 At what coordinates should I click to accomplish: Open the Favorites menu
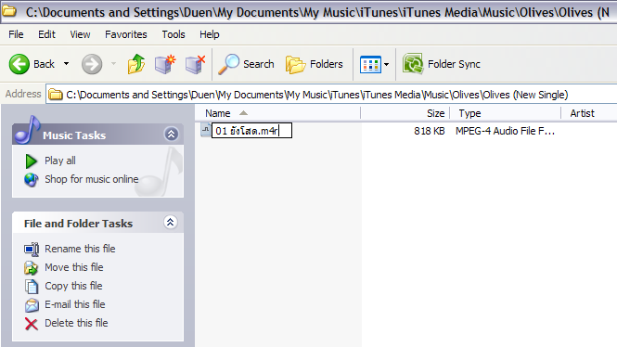click(126, 34)
